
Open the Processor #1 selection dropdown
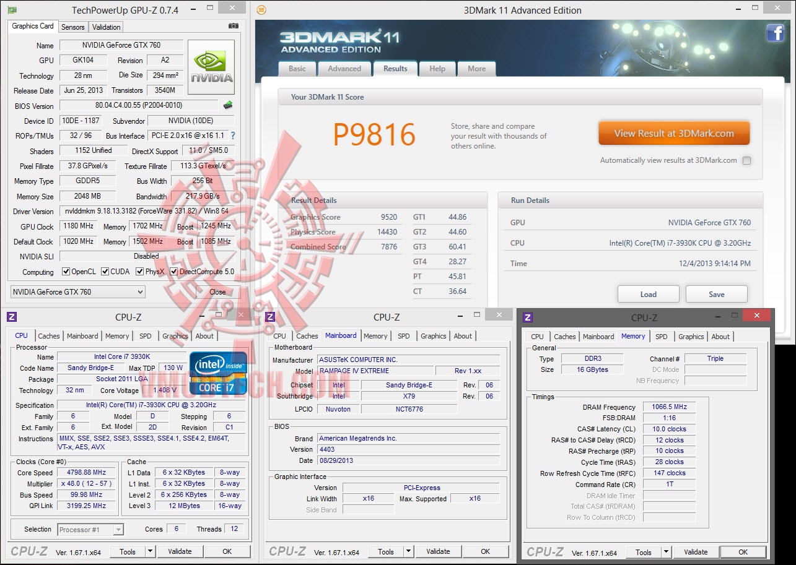pos(90,529)
